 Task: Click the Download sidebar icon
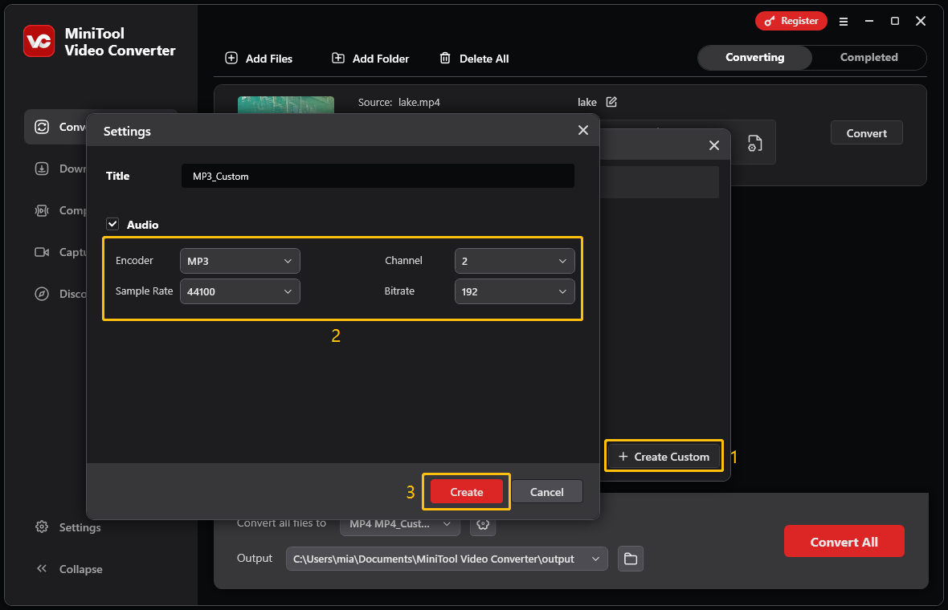[42, 169]
